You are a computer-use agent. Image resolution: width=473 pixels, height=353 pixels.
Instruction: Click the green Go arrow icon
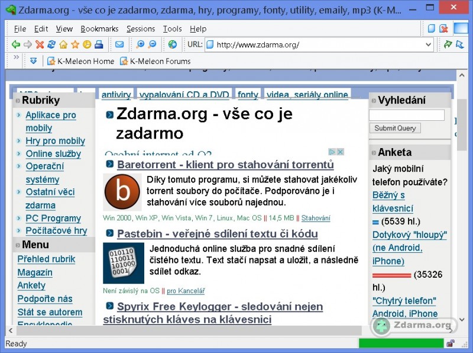pos(448,44)
